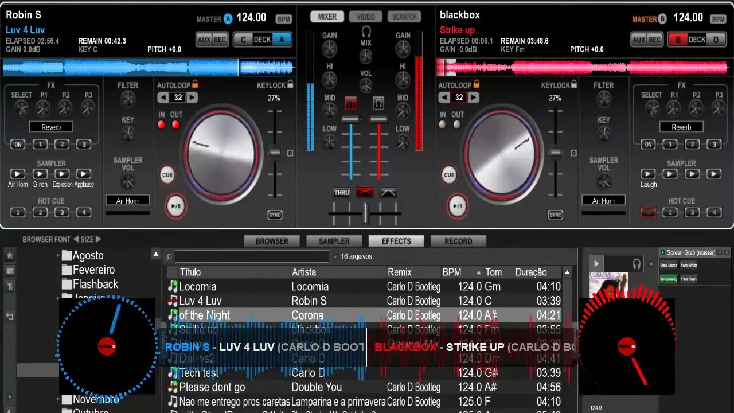Open left deck Air Horn sampler selector
734x413 pixels.
127,201
